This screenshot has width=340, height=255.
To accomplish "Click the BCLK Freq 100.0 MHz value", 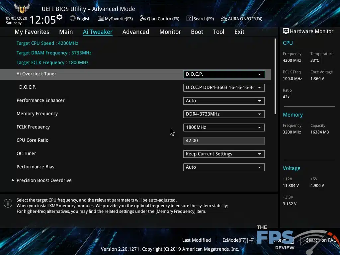I will (292, 79).
